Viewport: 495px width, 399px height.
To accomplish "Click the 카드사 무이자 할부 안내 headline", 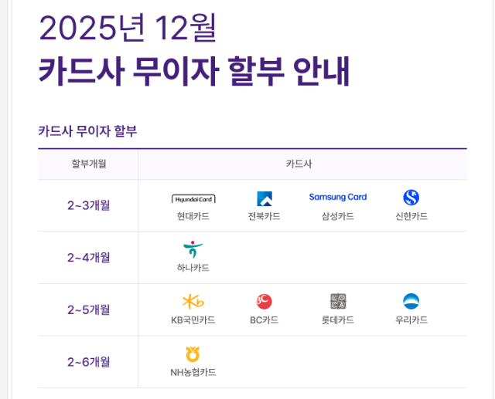I will (194, 71).
